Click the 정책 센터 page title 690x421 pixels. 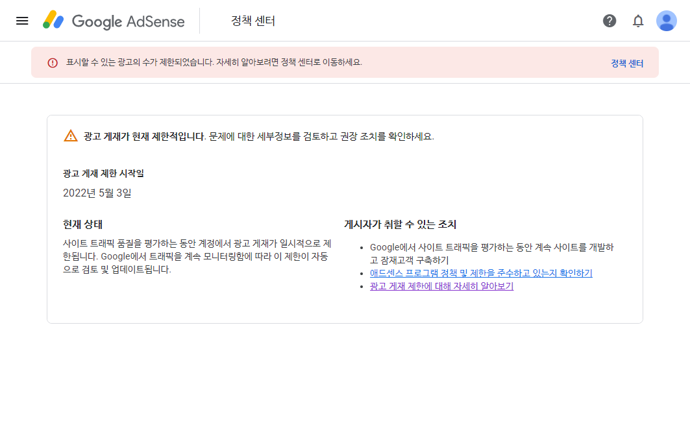coord(253,21)
